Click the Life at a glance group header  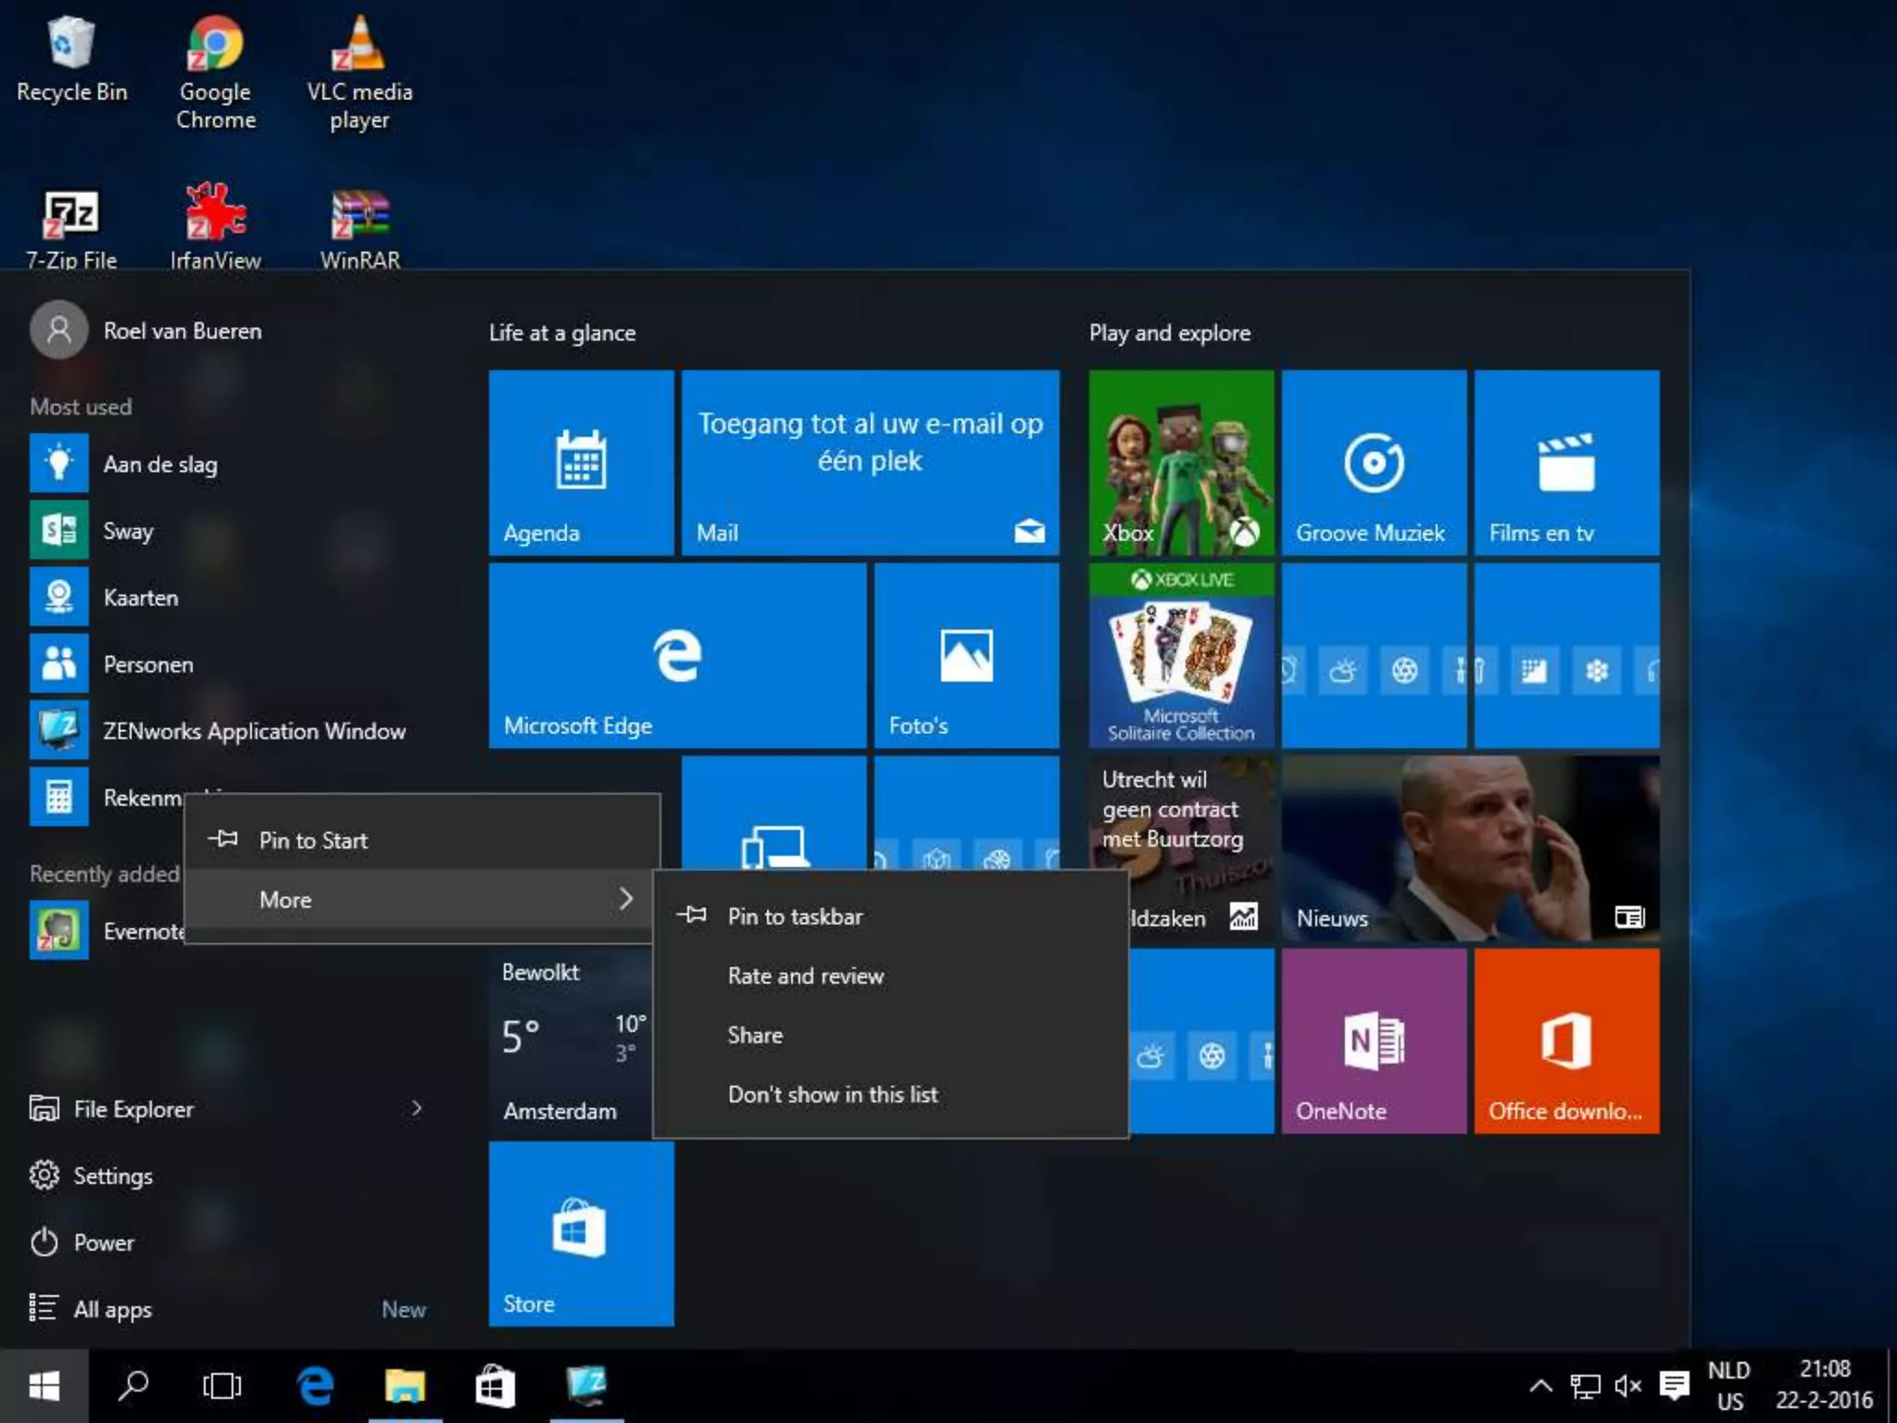point(562,333)
